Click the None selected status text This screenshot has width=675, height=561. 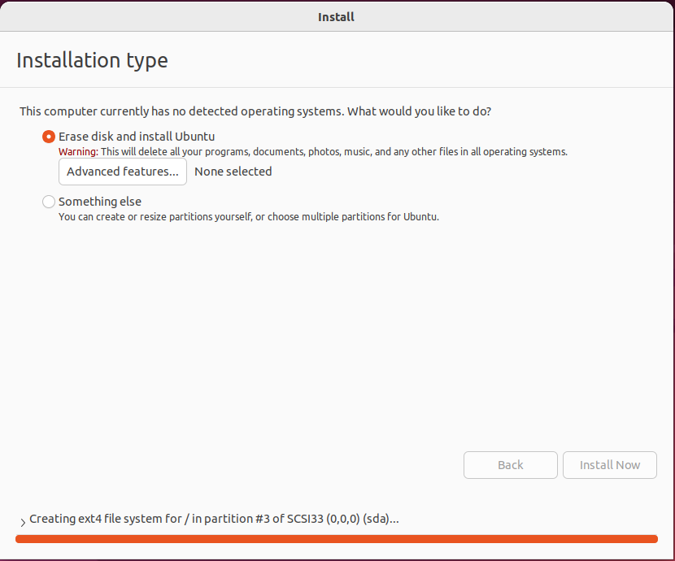coord(233,172)
